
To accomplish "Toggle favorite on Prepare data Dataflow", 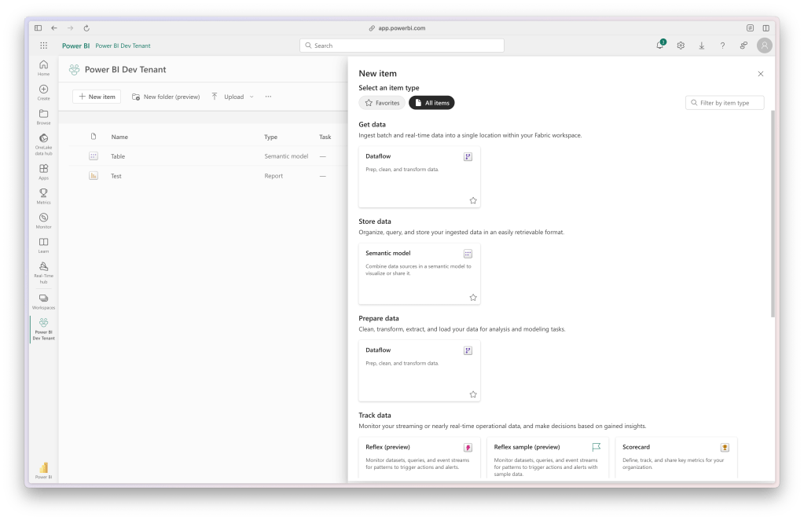I will point(473,394).
